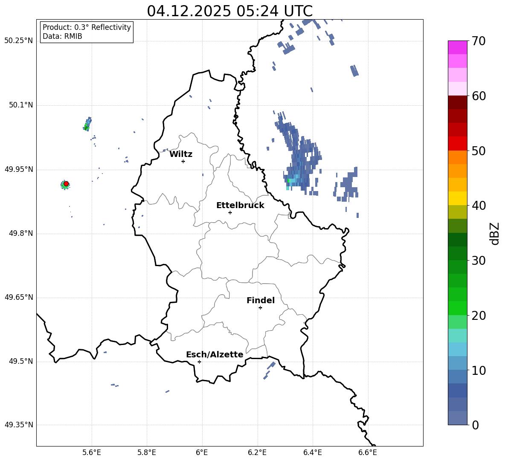Click the 49.35°N latitude label
The height and width of the screenshot is (461, 505).
(x=19, y=425)
